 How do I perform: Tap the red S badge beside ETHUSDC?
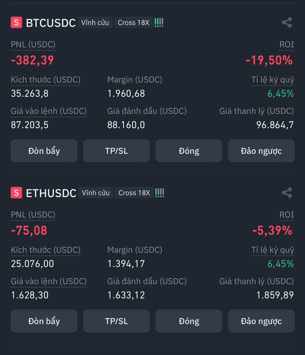point(16,193)
